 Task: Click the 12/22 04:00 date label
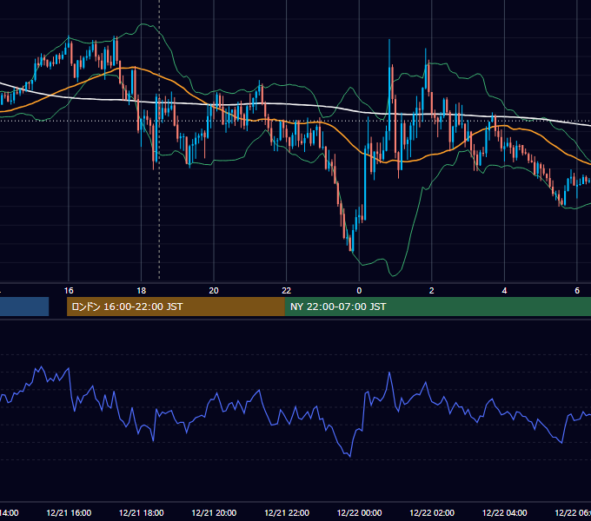click(x=505, y=512)
